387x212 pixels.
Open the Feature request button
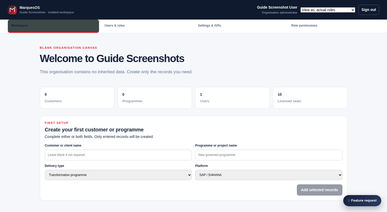click(x=362, y=201)
